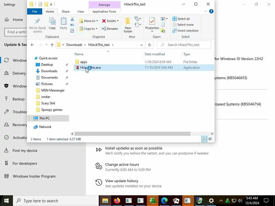Screen dimensions: 275x206
Task: Switch to Details view icon in status bar
Action: (204, 139)
